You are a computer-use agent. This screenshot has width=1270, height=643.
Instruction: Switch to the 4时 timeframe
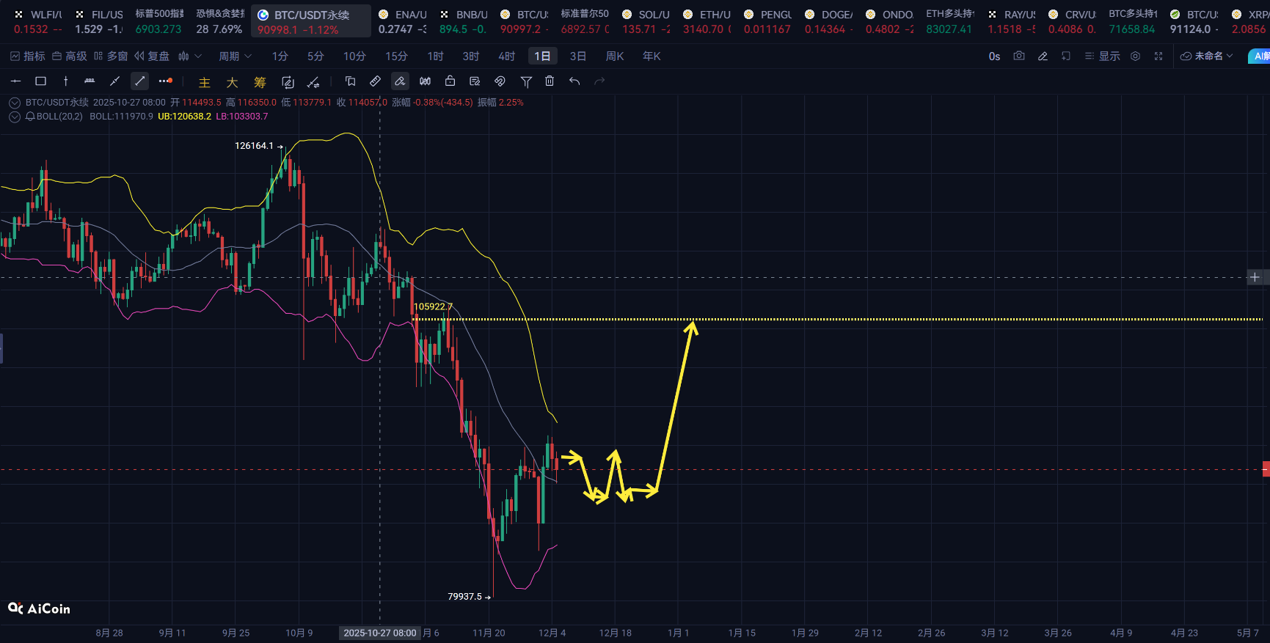(506, 56)
